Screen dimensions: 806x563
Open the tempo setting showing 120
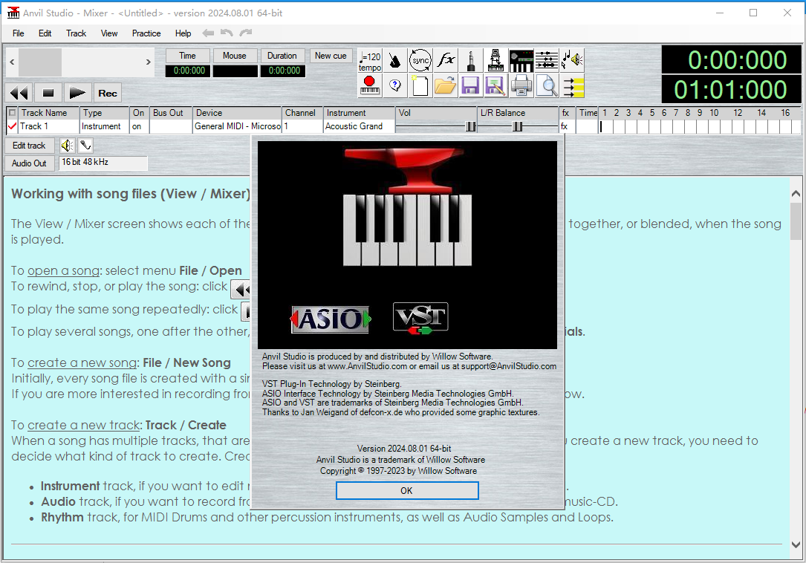click(370, 61)
